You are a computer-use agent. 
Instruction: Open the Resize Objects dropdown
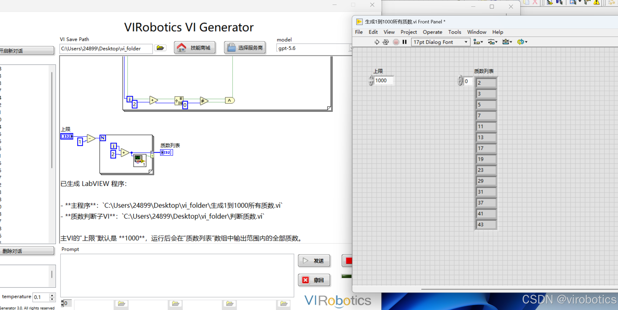tap(507, 42)
